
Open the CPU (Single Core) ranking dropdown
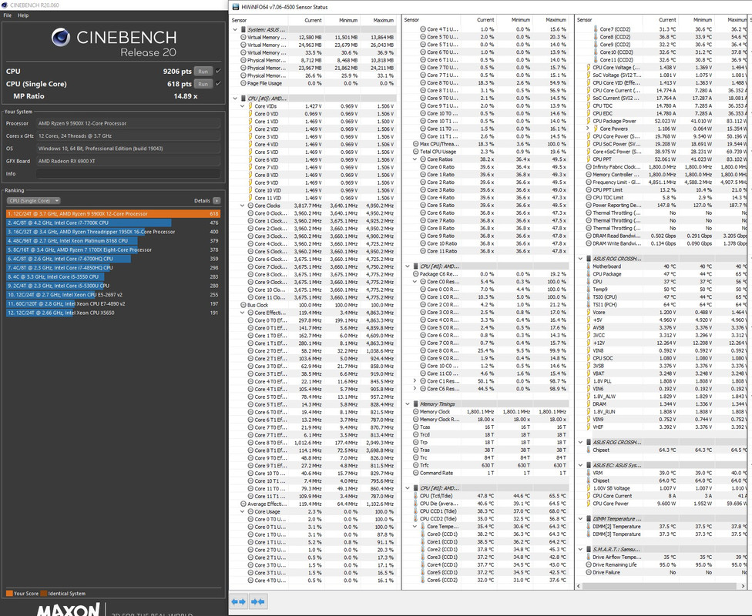(x=33, y=201)
